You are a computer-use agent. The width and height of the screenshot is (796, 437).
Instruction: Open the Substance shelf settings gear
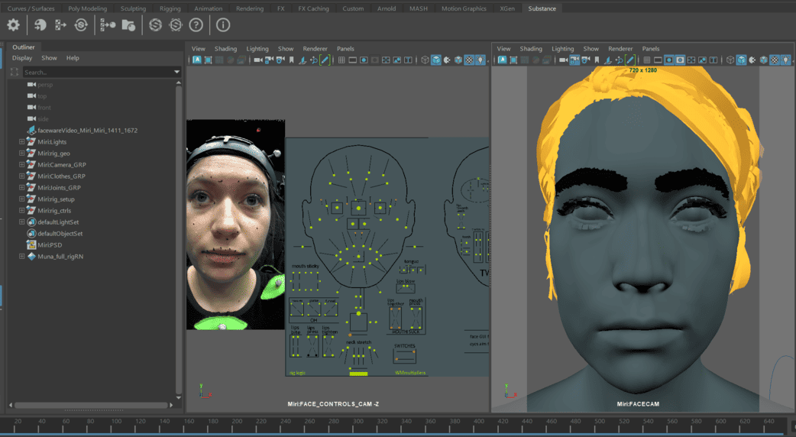tap(13, 25)
